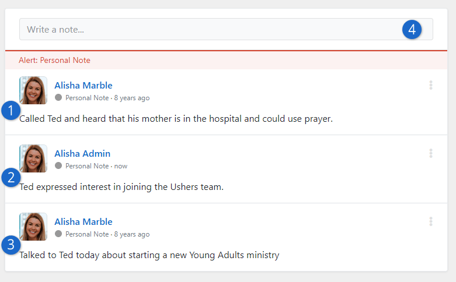Viewport: 456px width, 282px height.
Task: Click in the Write a note field
Action: (226, 29)
